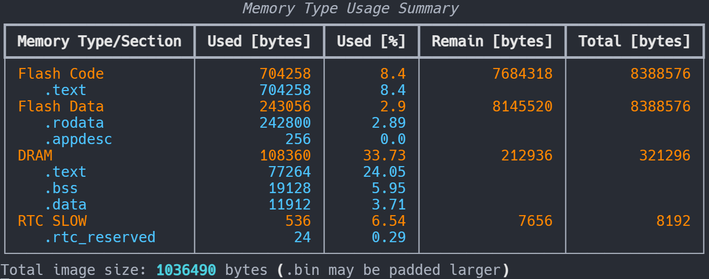Select the .bss percent value 5.95
709x279 pixels.
(x=389, y=188)
